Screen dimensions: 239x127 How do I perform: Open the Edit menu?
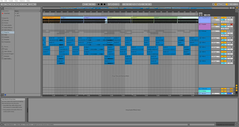point(6,1)
